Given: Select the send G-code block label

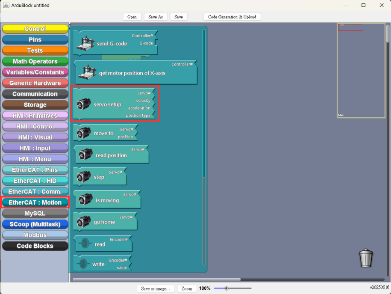Looking at the screenshot, I should tap(112, 44).
